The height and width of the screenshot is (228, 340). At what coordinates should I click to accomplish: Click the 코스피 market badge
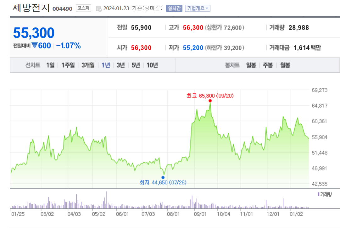coord(83,8)
